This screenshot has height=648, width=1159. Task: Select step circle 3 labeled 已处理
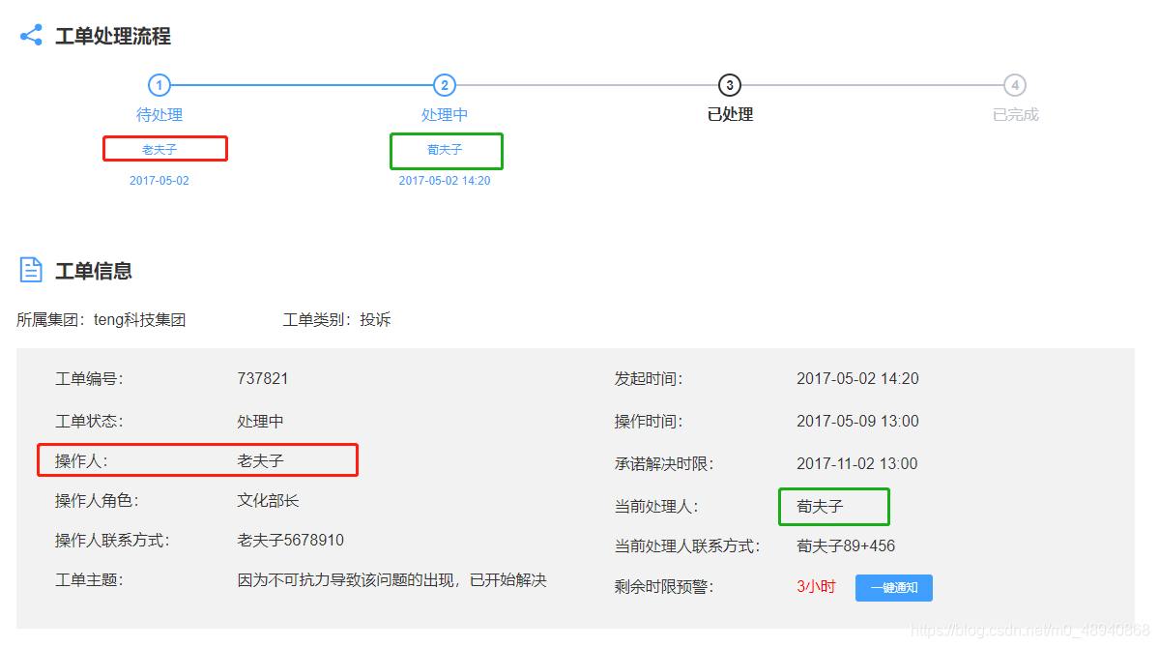coord(730,85)
